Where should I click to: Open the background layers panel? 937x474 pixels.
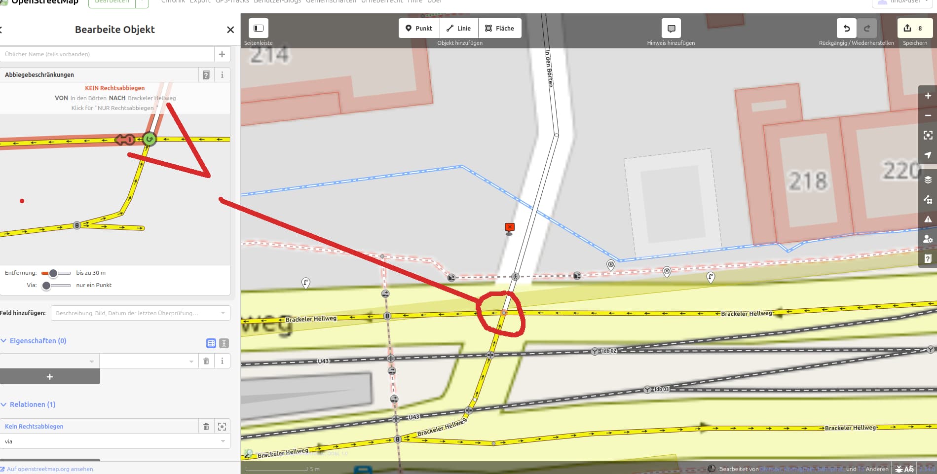point(928,180)
